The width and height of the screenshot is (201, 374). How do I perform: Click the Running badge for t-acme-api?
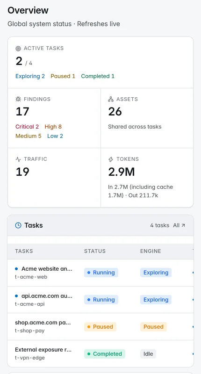(101, 300)
